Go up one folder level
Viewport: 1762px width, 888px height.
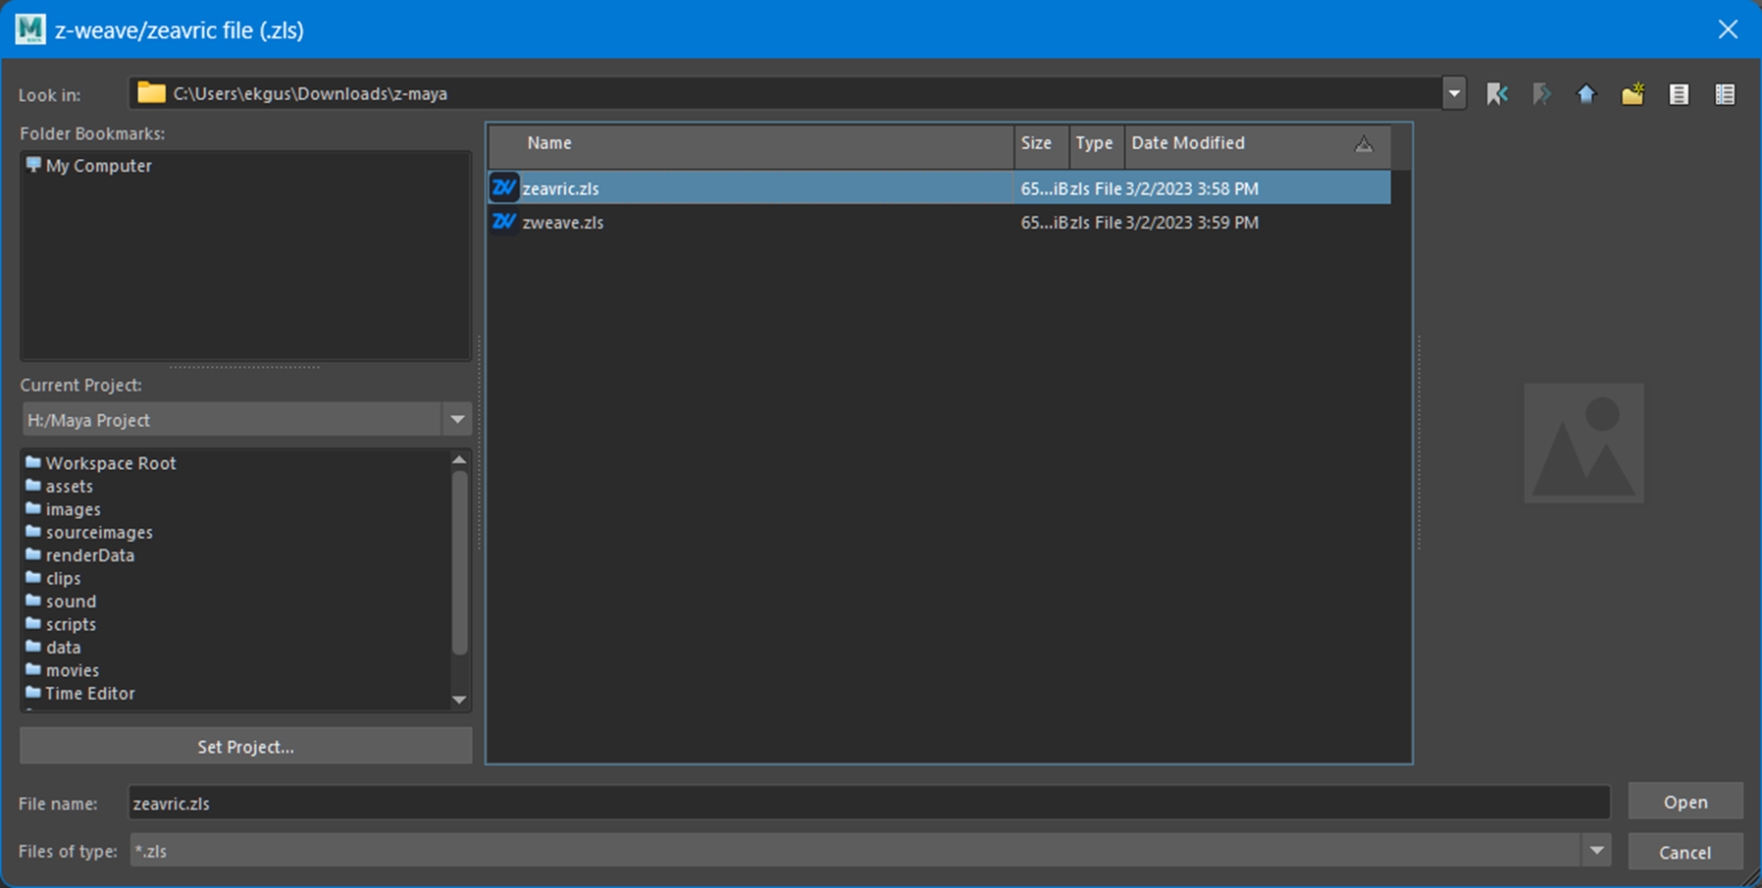tap(1586, 94)
